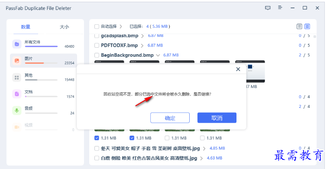Minimize the PassFab window
This screenshot has width=327, height=169.
[293, 8]
